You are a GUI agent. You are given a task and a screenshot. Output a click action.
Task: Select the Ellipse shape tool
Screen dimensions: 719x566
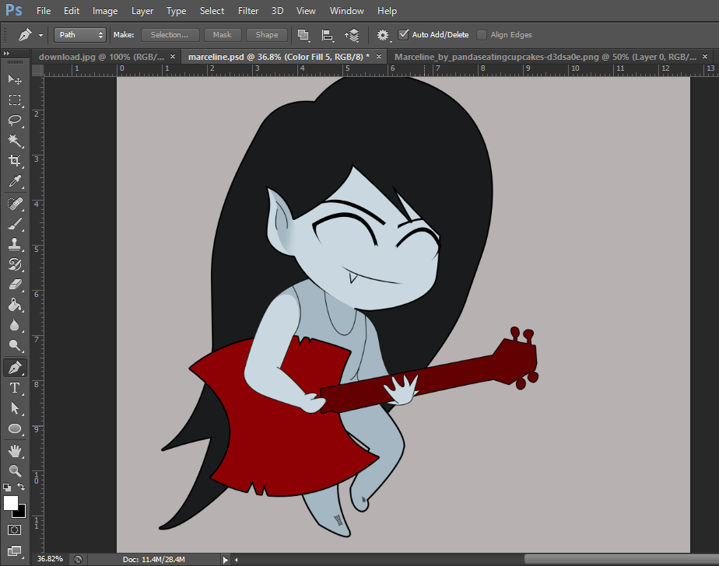[15, 428]
